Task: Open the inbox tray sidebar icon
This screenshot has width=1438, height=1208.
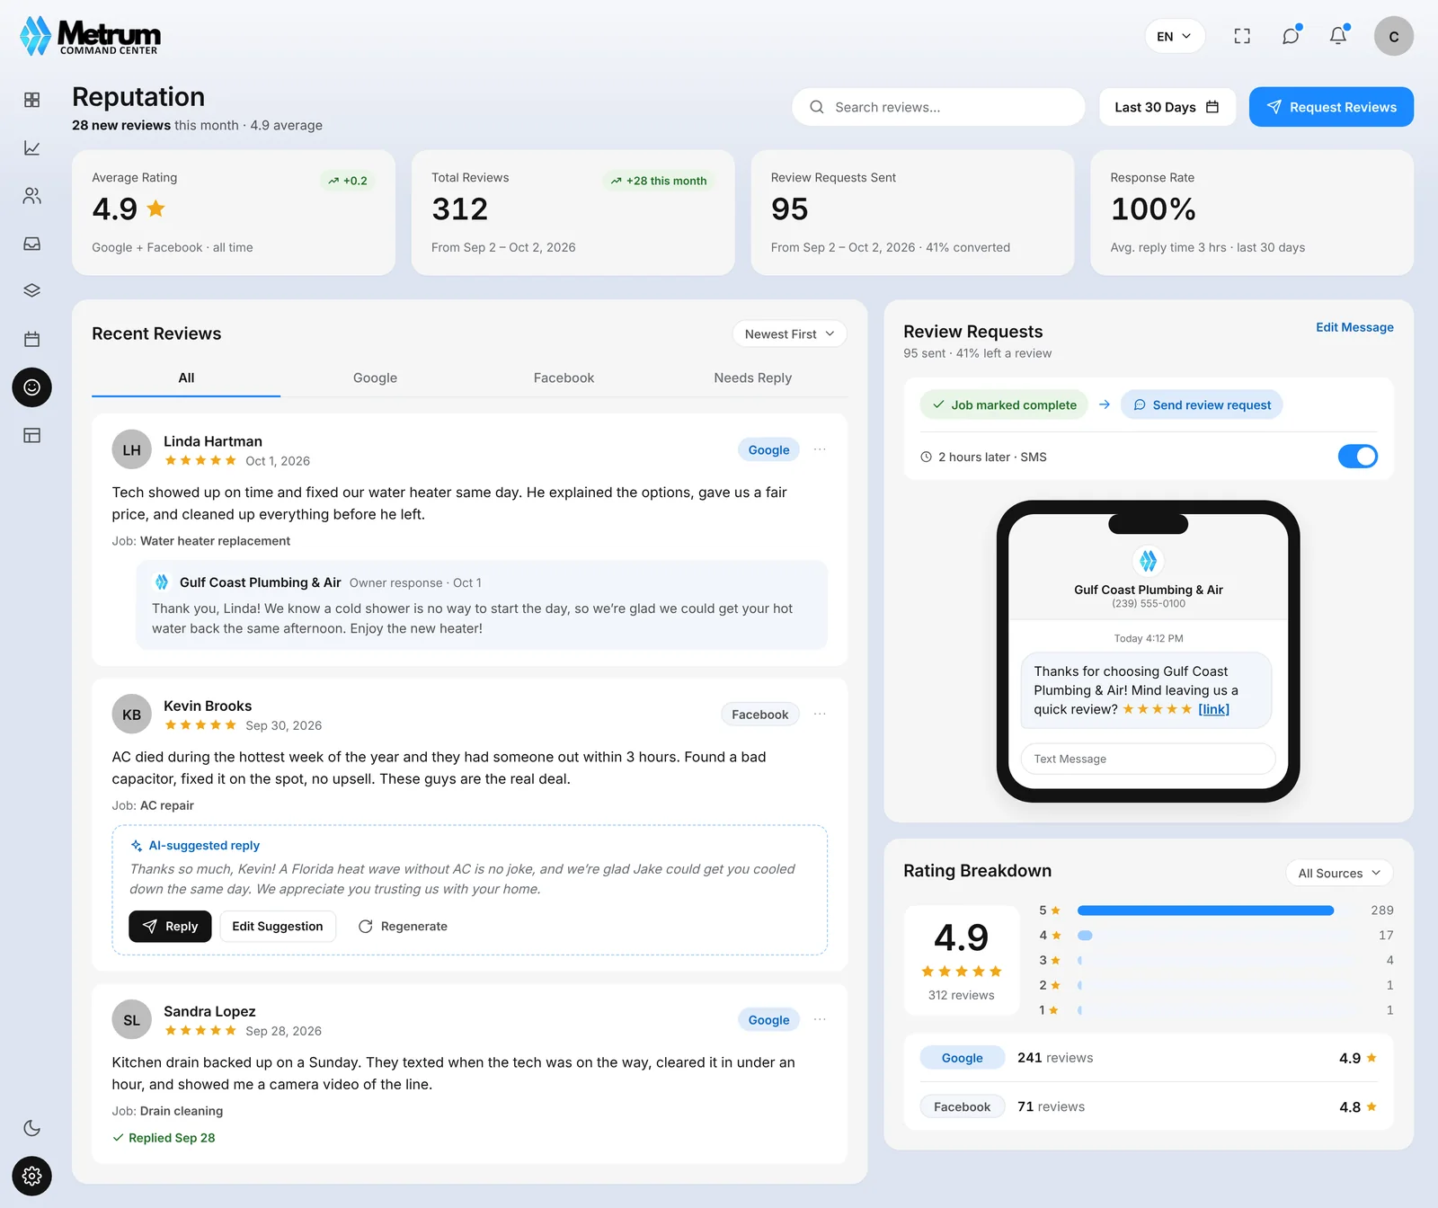Action: [x=31, y=244]
